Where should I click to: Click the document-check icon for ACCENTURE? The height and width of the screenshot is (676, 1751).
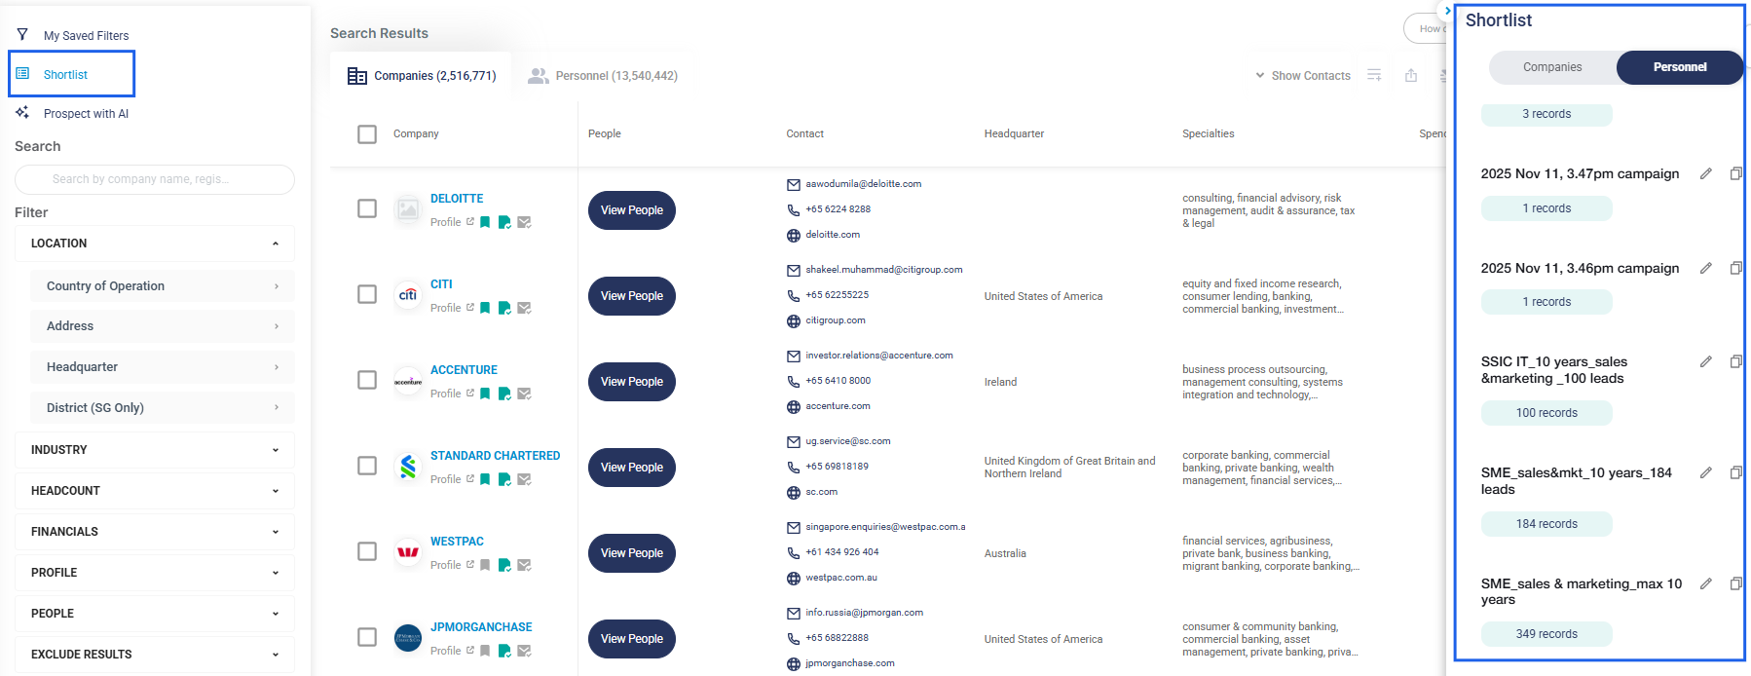click(504, 394)
